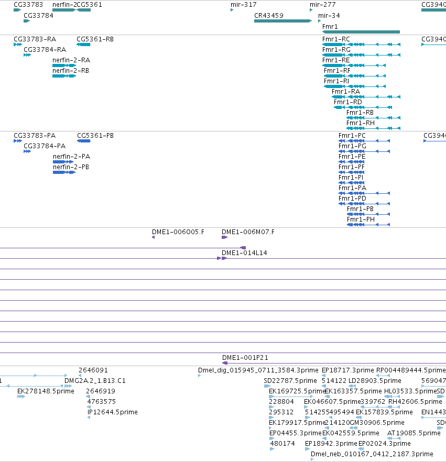Select the DME1-001P21 clone label
446x462 pixels.
pyautogui.click(x=245, y=358)
